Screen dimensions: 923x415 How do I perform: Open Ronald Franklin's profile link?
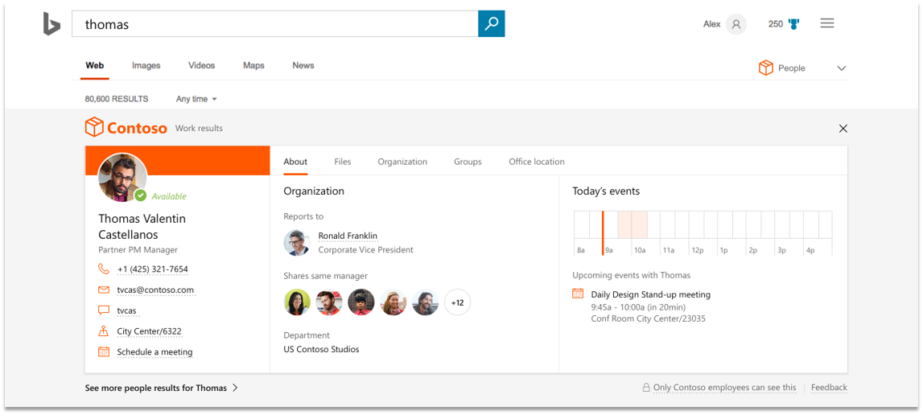tap(348, 236)
